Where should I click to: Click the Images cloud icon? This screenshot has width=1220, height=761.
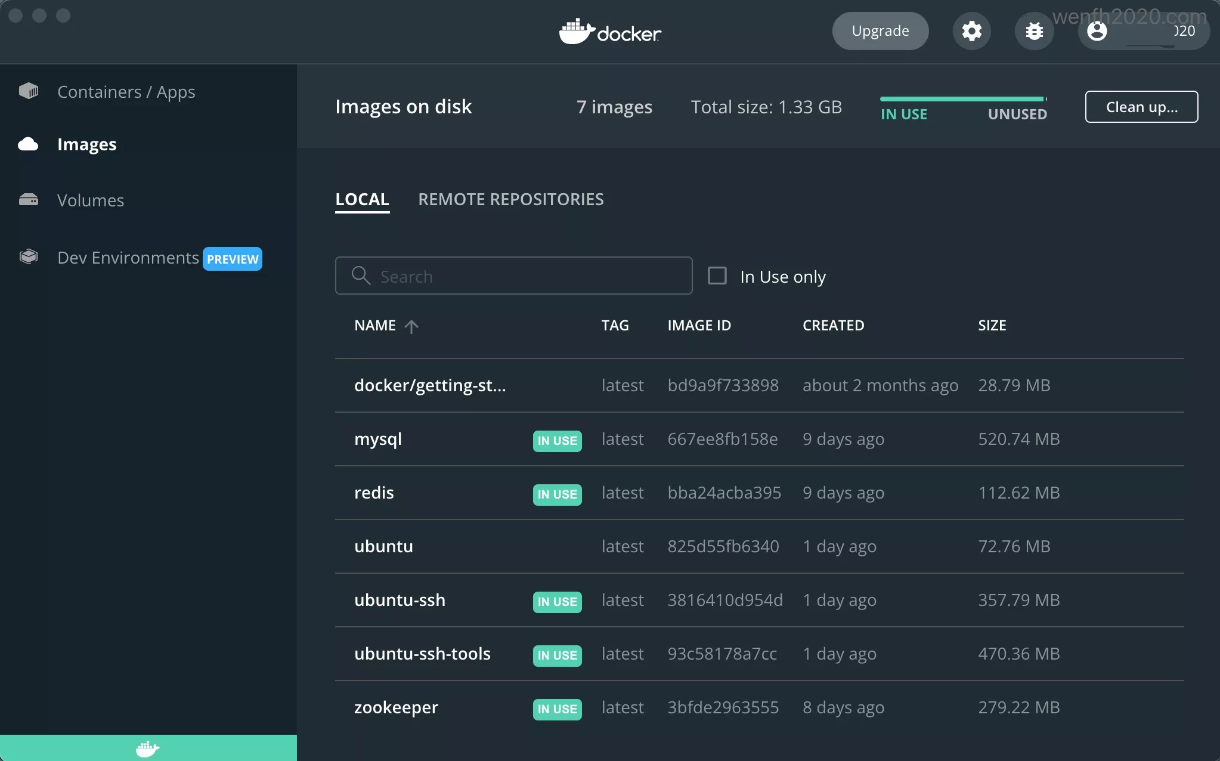29,144
